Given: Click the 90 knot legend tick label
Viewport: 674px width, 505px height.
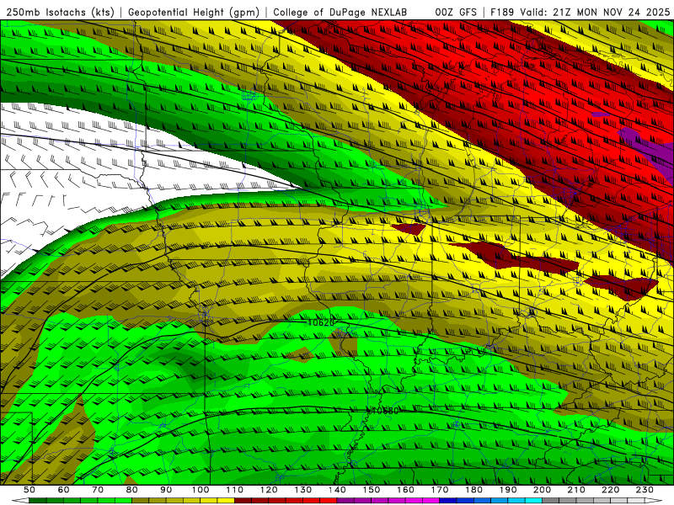Looking at the screenshot, I should pyautogui.click(x=166, y=490).
